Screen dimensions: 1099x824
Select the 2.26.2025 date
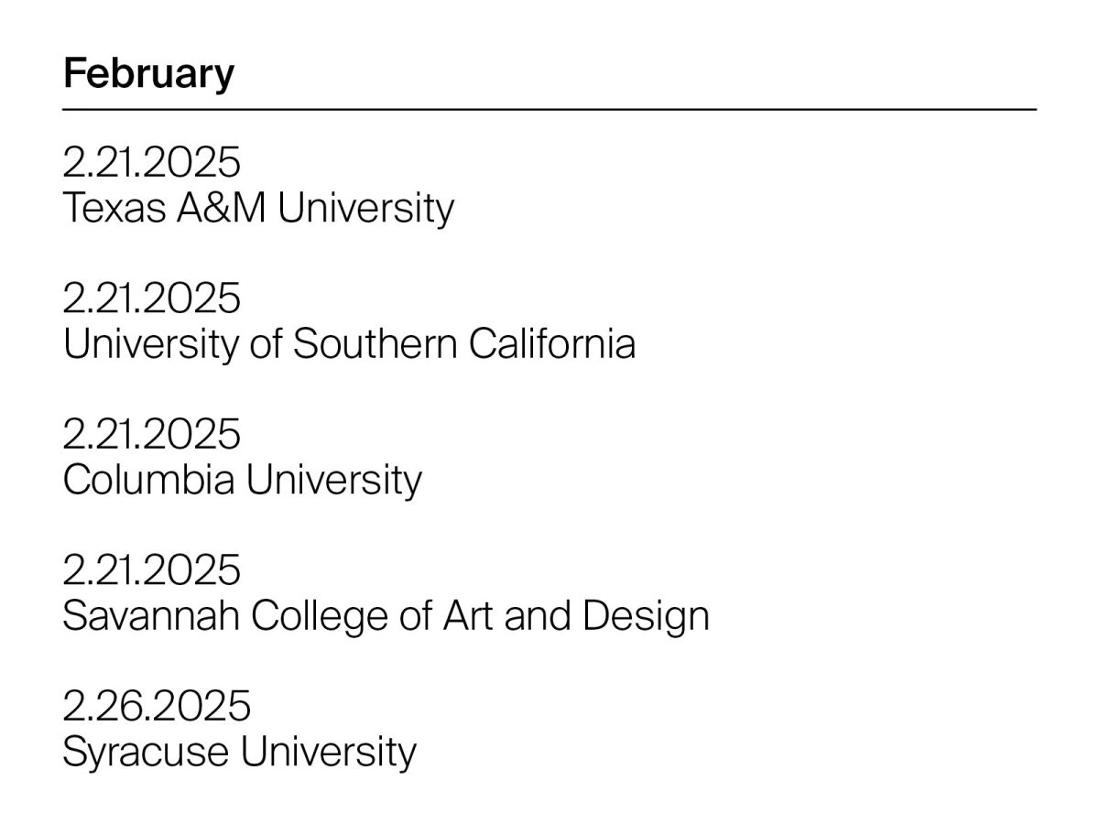(156, 706)
